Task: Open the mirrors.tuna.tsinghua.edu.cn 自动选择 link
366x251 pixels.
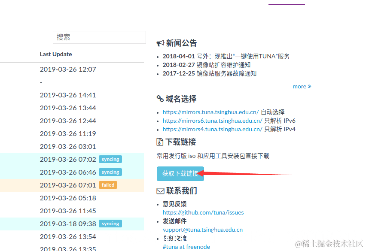Action: 210,112
